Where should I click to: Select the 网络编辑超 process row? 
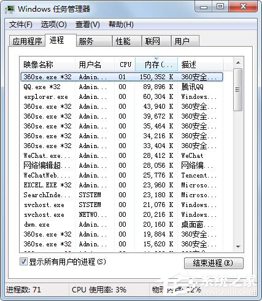click(121, 165)
